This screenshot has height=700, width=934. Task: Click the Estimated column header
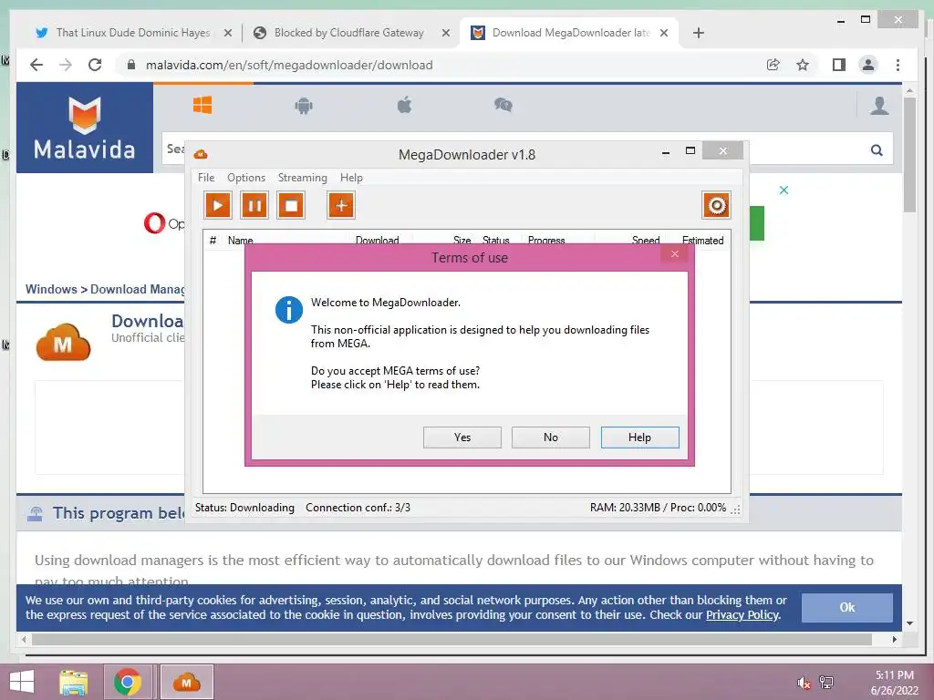703,241
